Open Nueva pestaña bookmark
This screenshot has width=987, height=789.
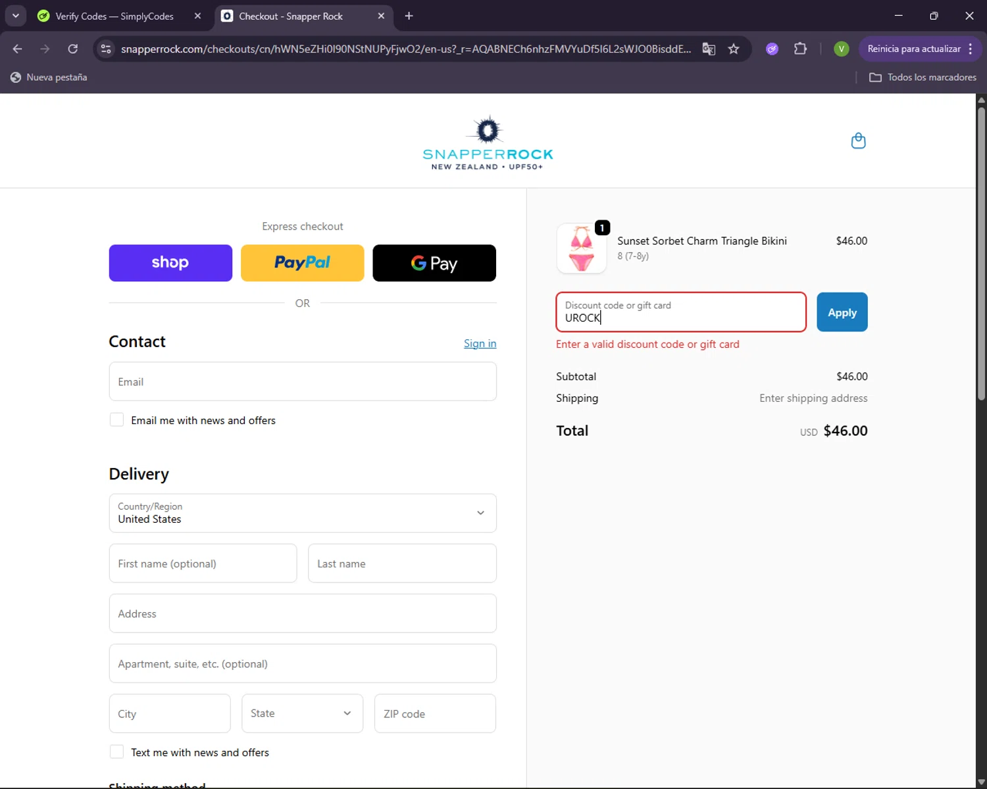[x=49, y=77]
